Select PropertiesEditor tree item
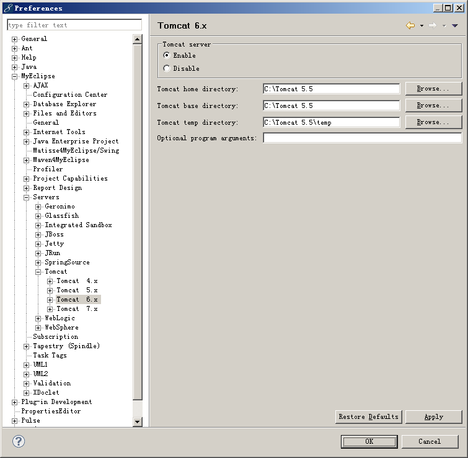 pos(51,411)
